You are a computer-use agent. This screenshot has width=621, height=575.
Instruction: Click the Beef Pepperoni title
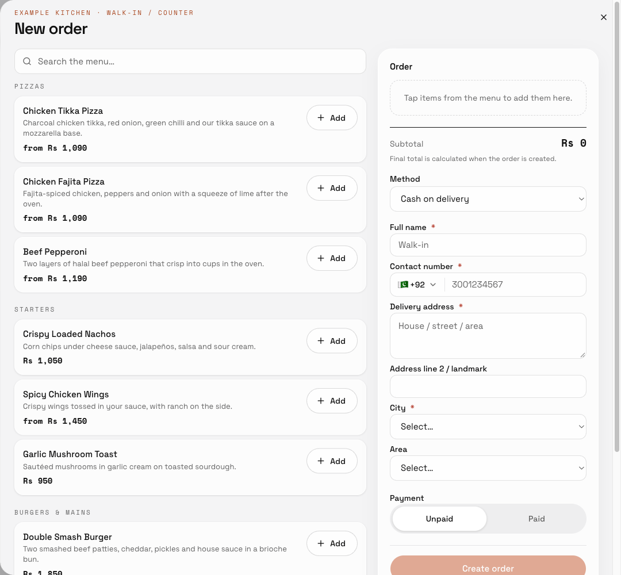coord(55,252)
